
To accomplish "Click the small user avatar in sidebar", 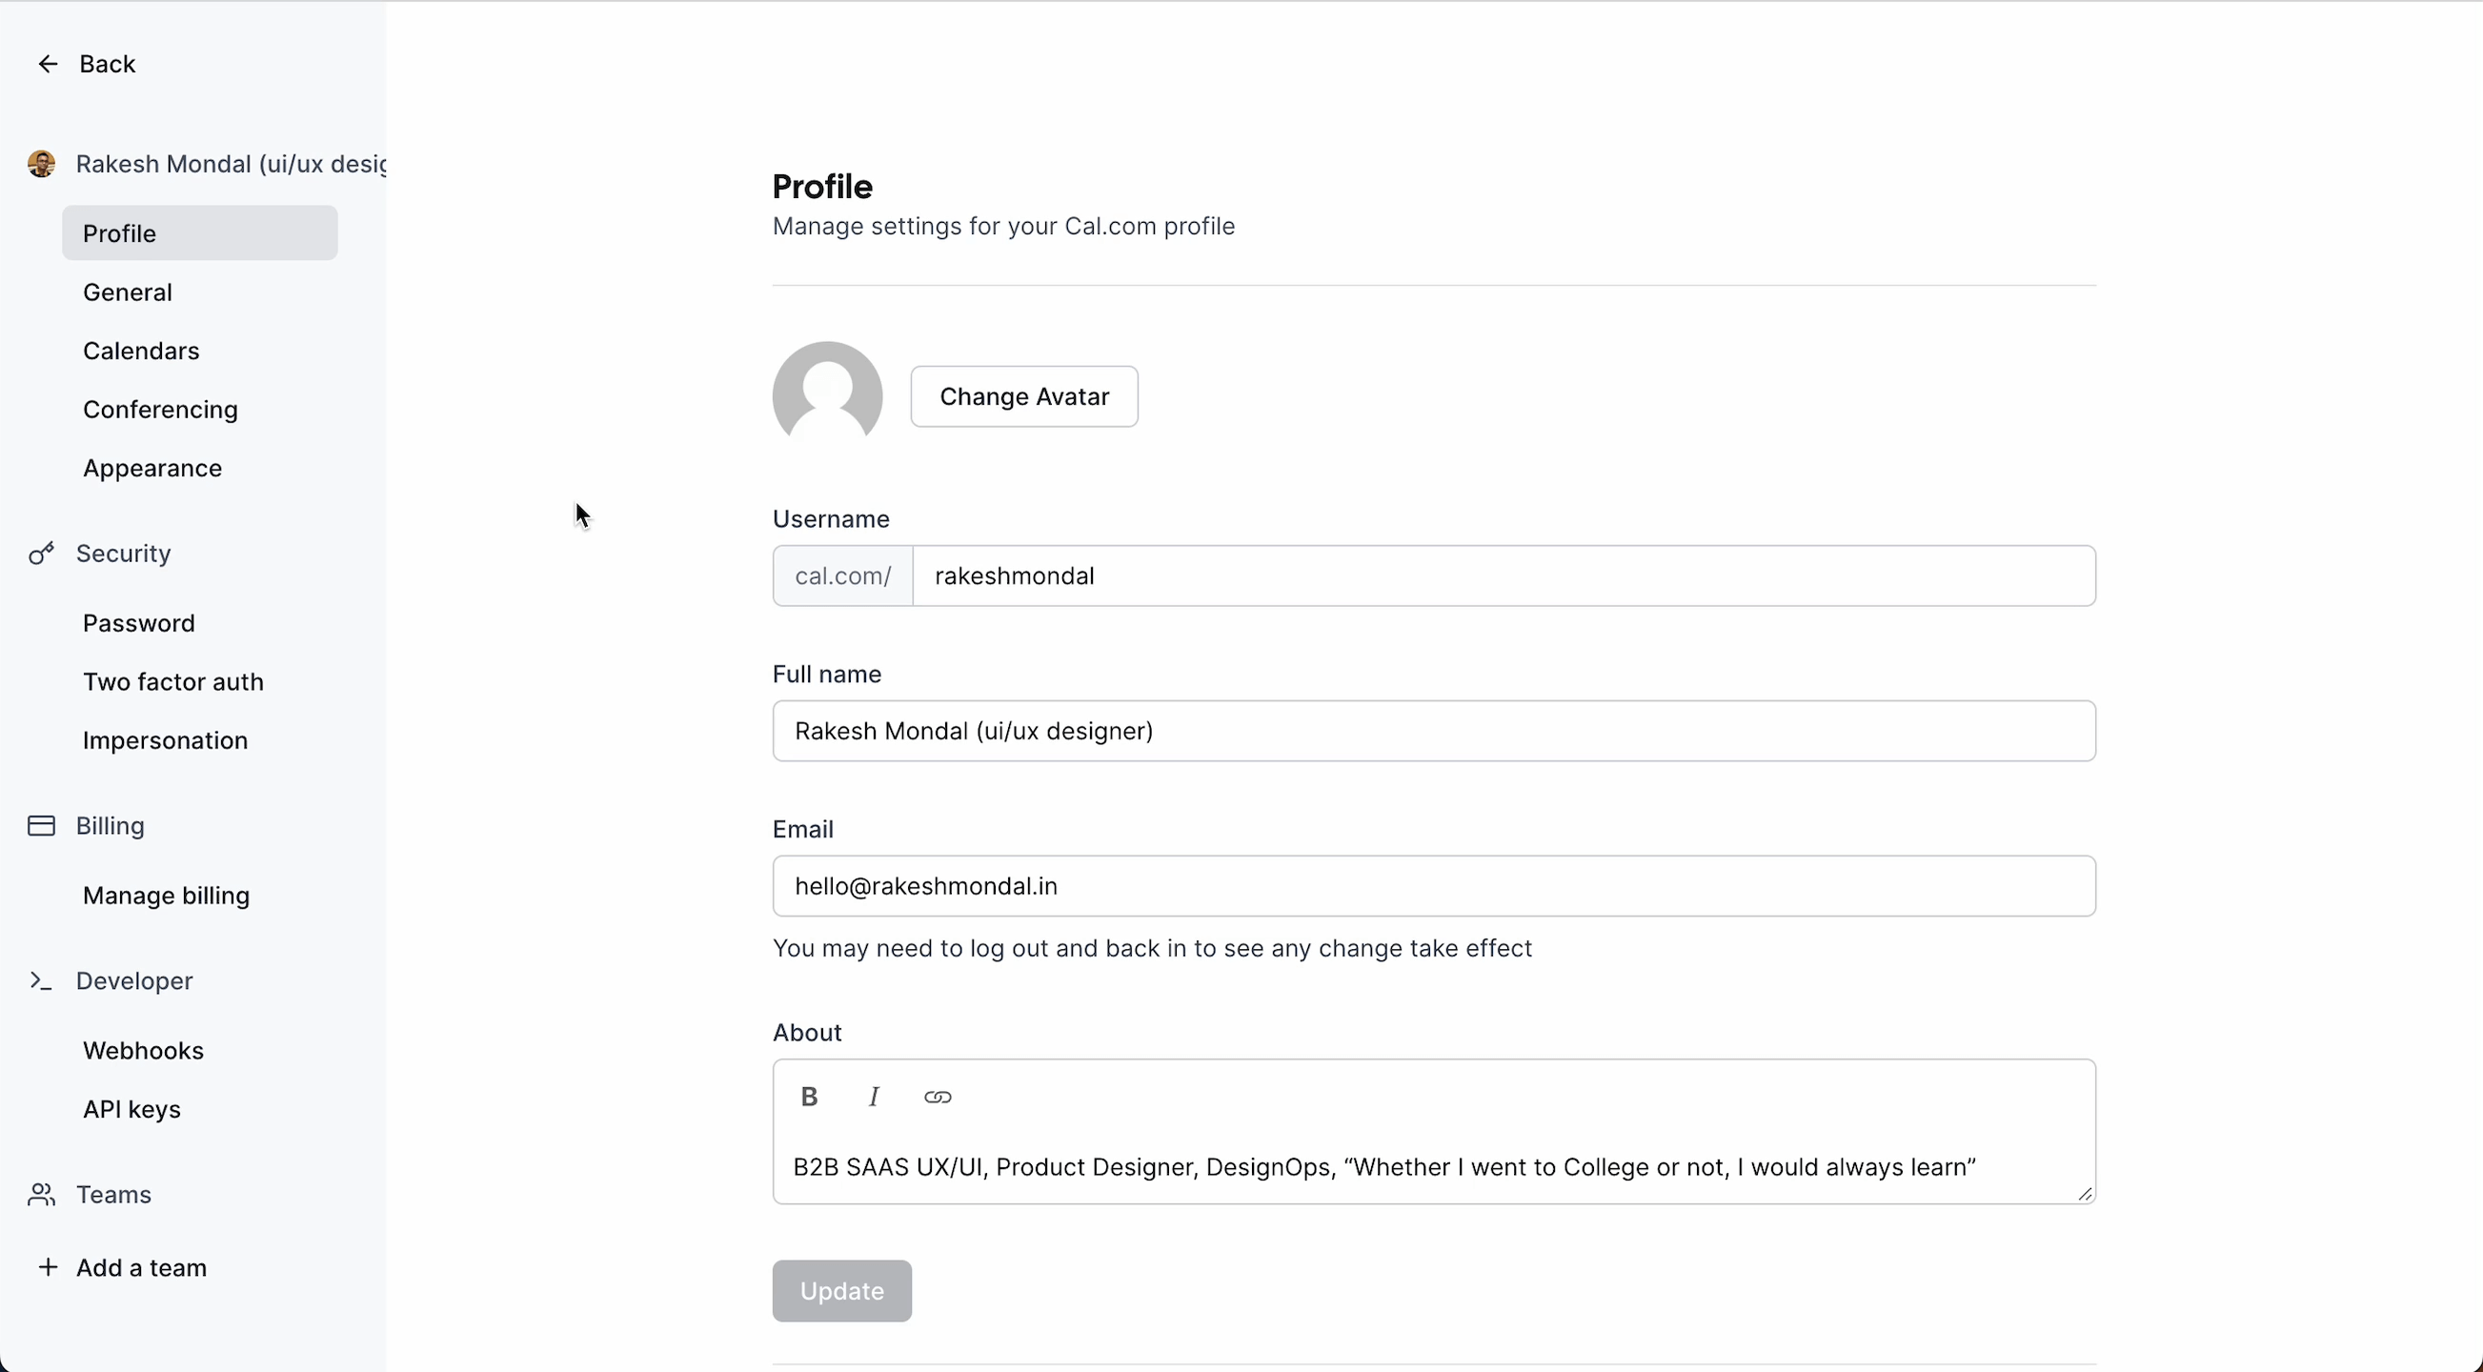I will click(40, 164).
